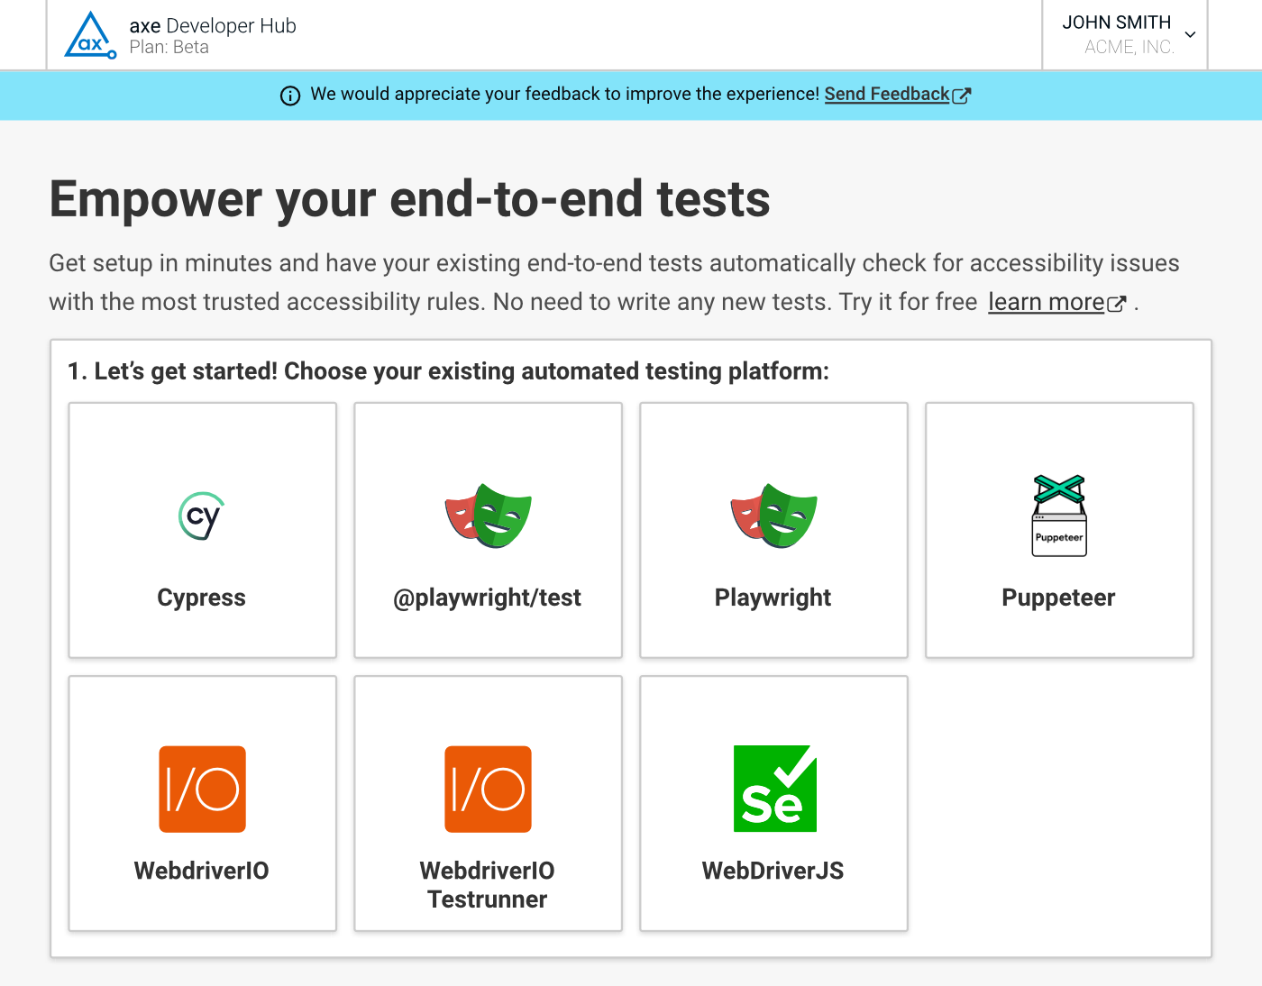Screen dimensions: 1262x986
Task: Click the masks icon above @playwright/test
Action: tap(488, 516)
